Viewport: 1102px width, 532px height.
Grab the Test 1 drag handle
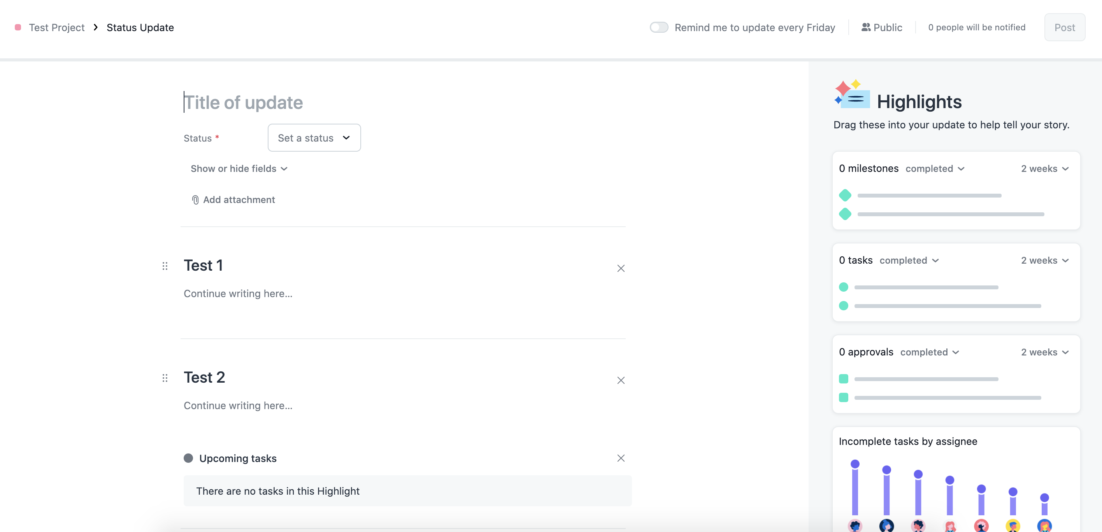[x=165, y=266]
